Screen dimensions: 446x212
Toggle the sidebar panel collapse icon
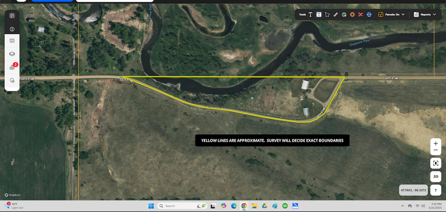tap(12, 16)
